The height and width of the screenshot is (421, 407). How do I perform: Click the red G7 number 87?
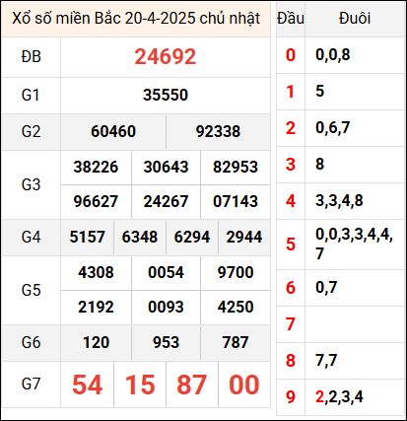pos(191,385)
